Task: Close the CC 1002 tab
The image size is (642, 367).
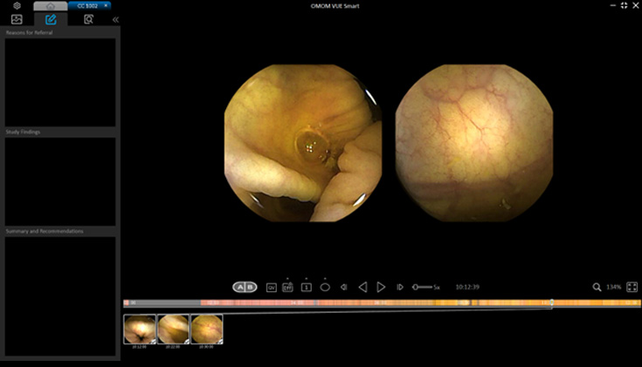Action: (107, 5)
